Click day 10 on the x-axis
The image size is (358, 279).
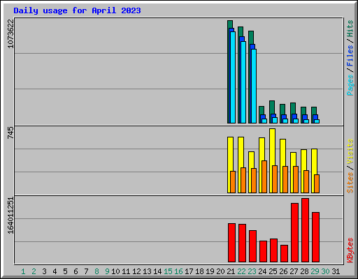(115, 271)
